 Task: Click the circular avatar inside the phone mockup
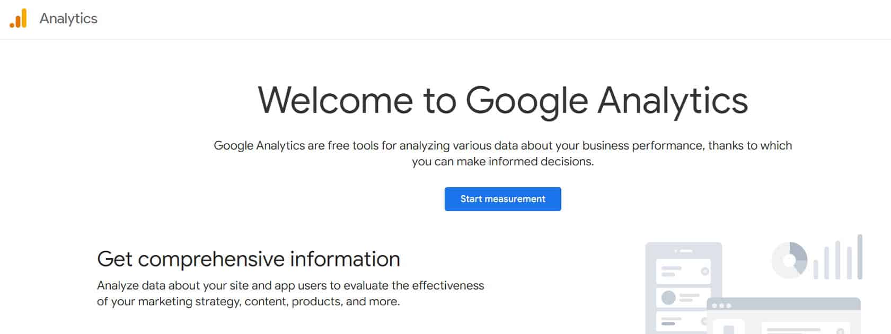click(x=668, y=297)
